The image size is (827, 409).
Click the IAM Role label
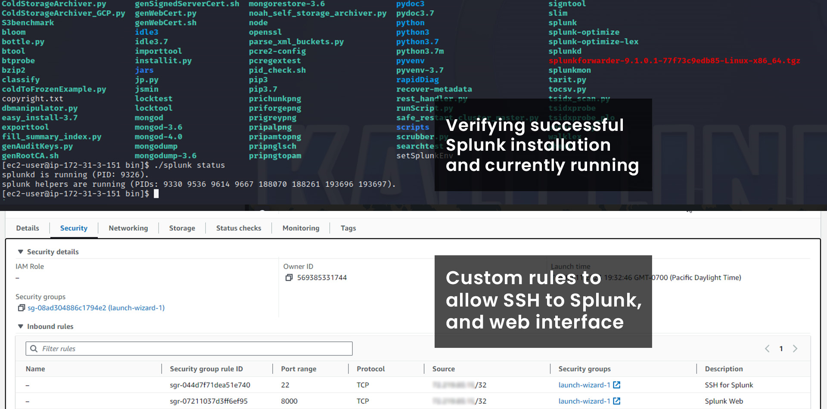point(30,266)
